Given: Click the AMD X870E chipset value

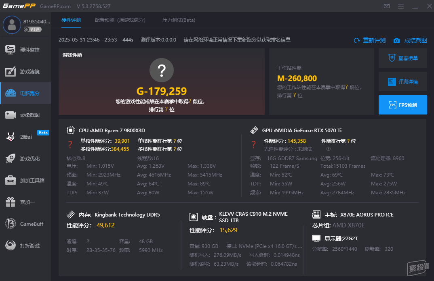Looking at the screenshot, I should pos(348,225).
